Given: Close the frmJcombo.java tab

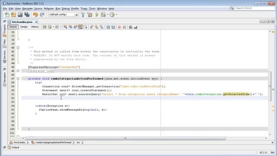Looking at the screenshot, I should 36,22.
